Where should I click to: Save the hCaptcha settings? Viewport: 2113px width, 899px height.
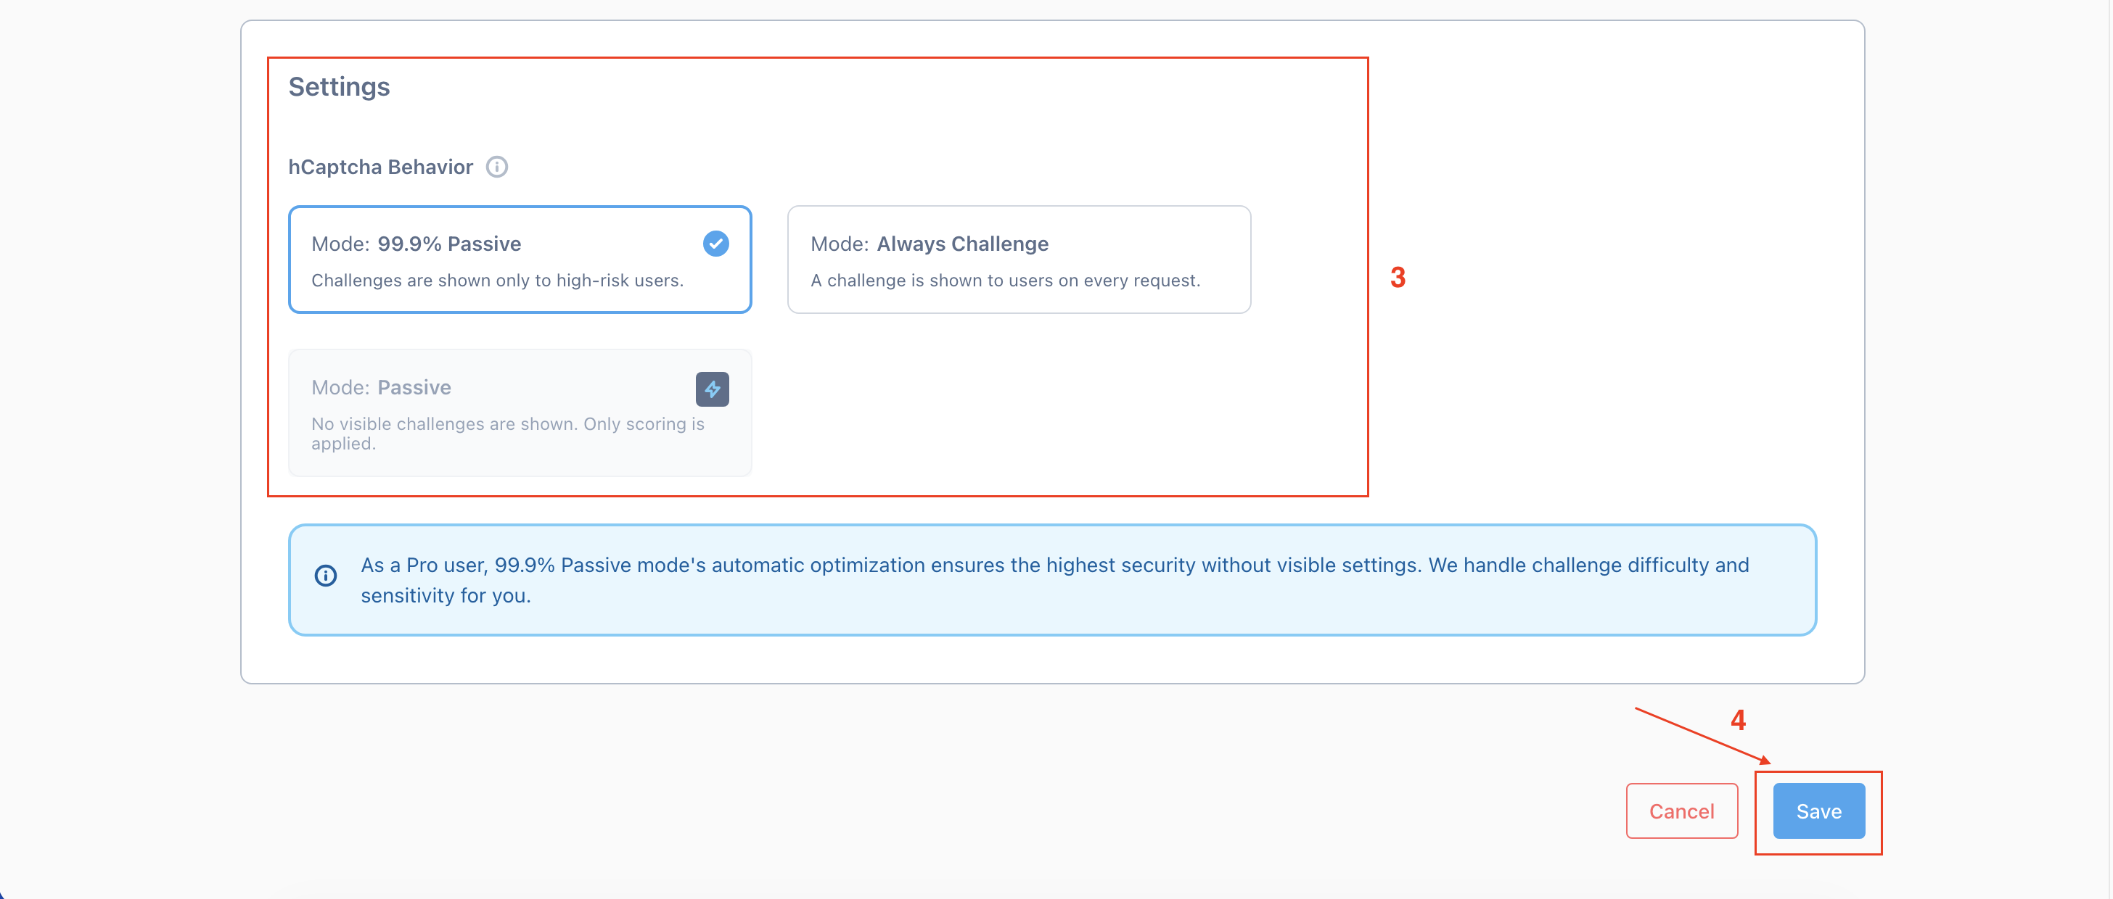pyautogui.click(x=1818, y=811)
